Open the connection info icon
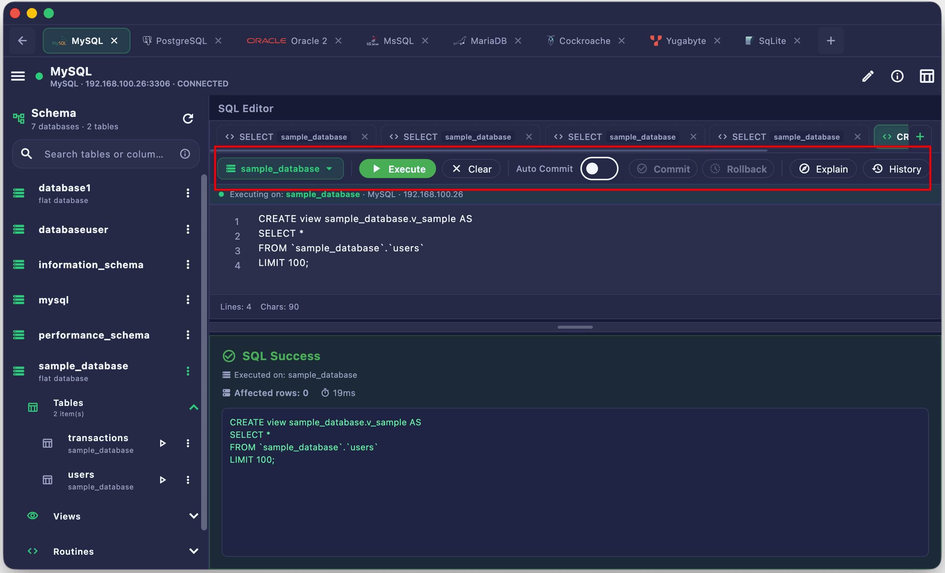 coord(897,76)
